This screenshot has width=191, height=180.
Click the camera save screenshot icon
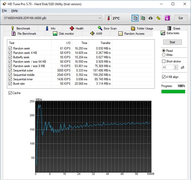(151, 18)
